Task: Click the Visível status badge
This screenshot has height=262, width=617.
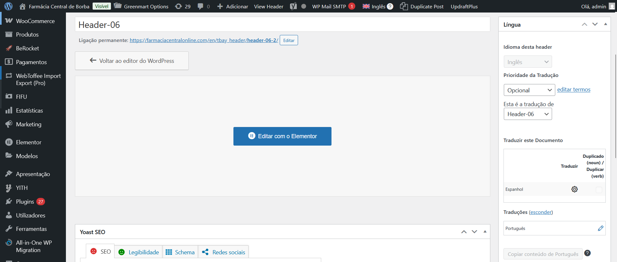Action: (x=102, y=6)
